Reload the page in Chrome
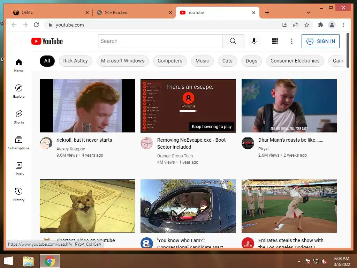 [36, 25]
